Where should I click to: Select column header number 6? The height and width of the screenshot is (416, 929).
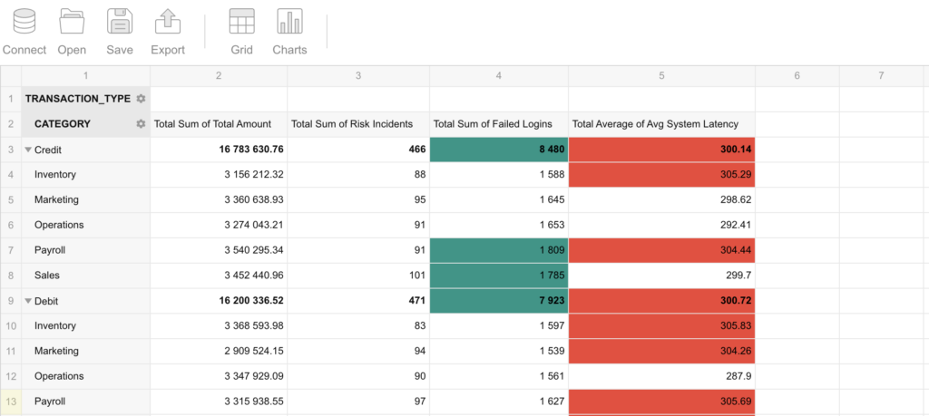click(797, 76)
